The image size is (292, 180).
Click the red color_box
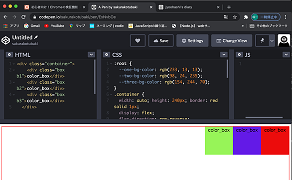click(x=275, y=140)
